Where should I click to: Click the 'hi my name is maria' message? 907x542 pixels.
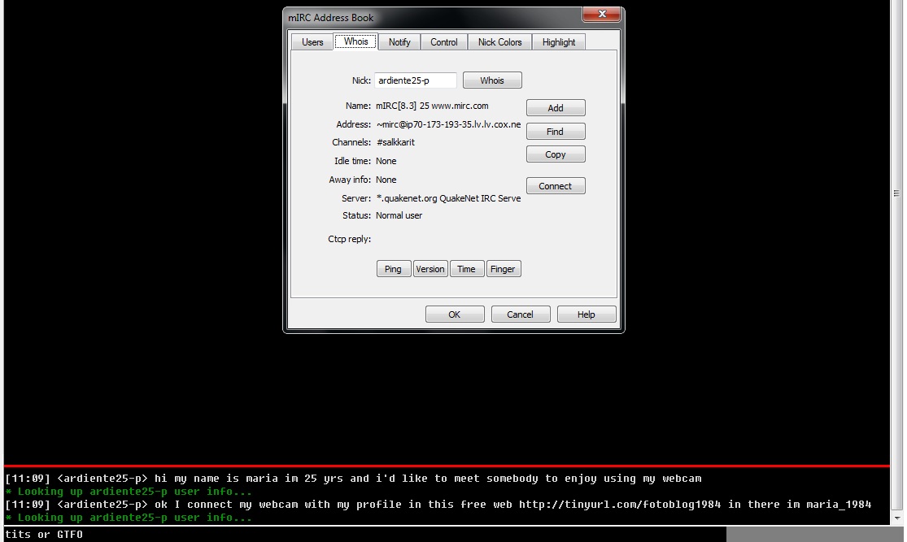[x=353, y=479]
